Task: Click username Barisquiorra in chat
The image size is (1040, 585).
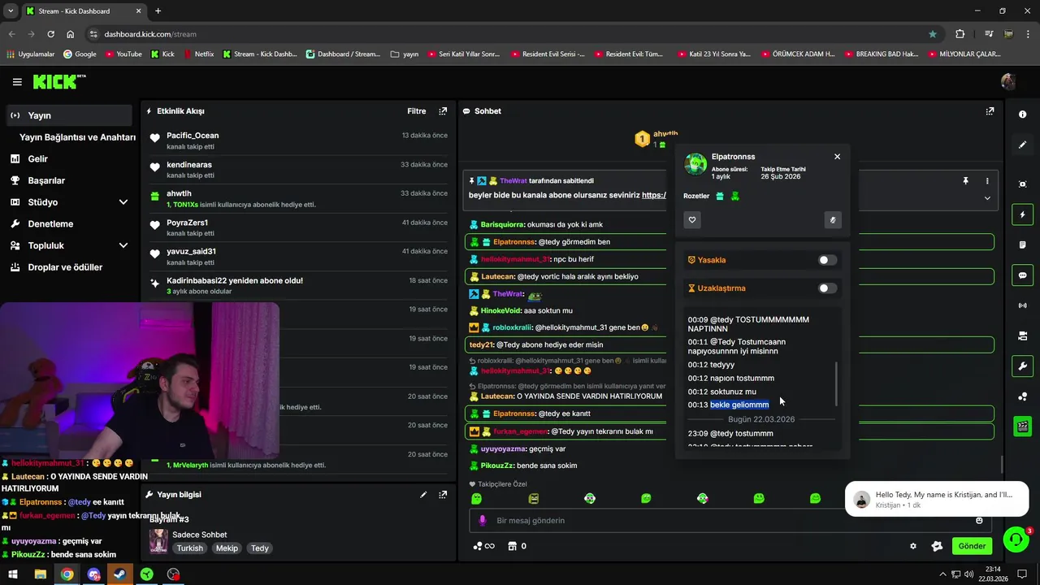Action: point(502,224)
